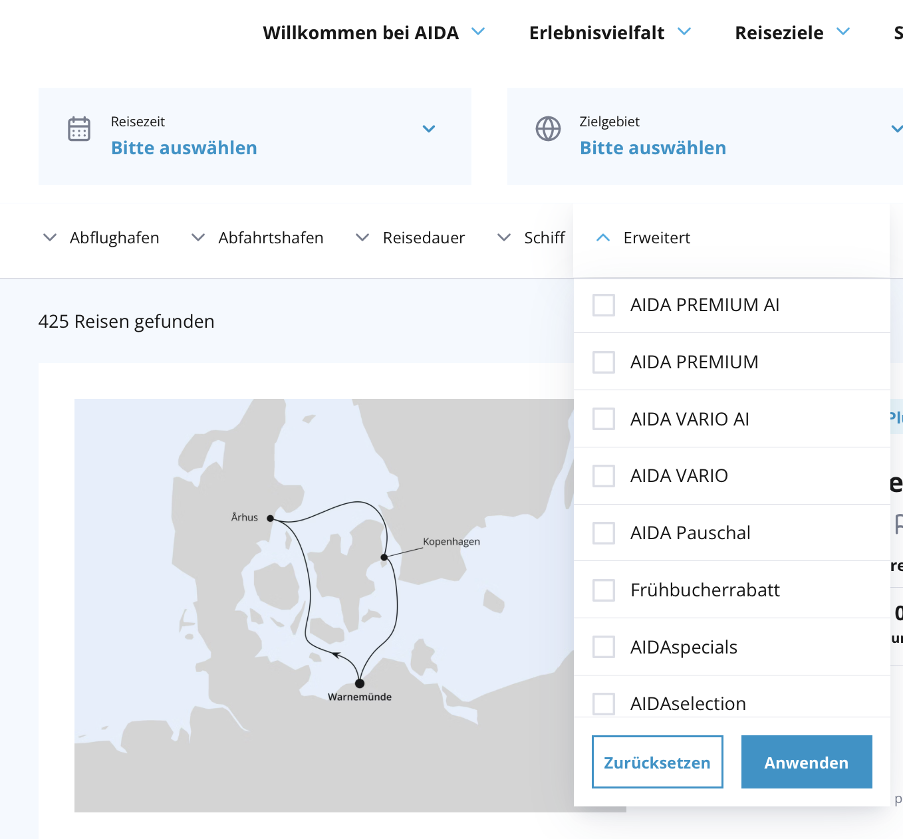Open the Reiseziele navigation menu
Screen dimensions: 903x839
click(779, 33)
